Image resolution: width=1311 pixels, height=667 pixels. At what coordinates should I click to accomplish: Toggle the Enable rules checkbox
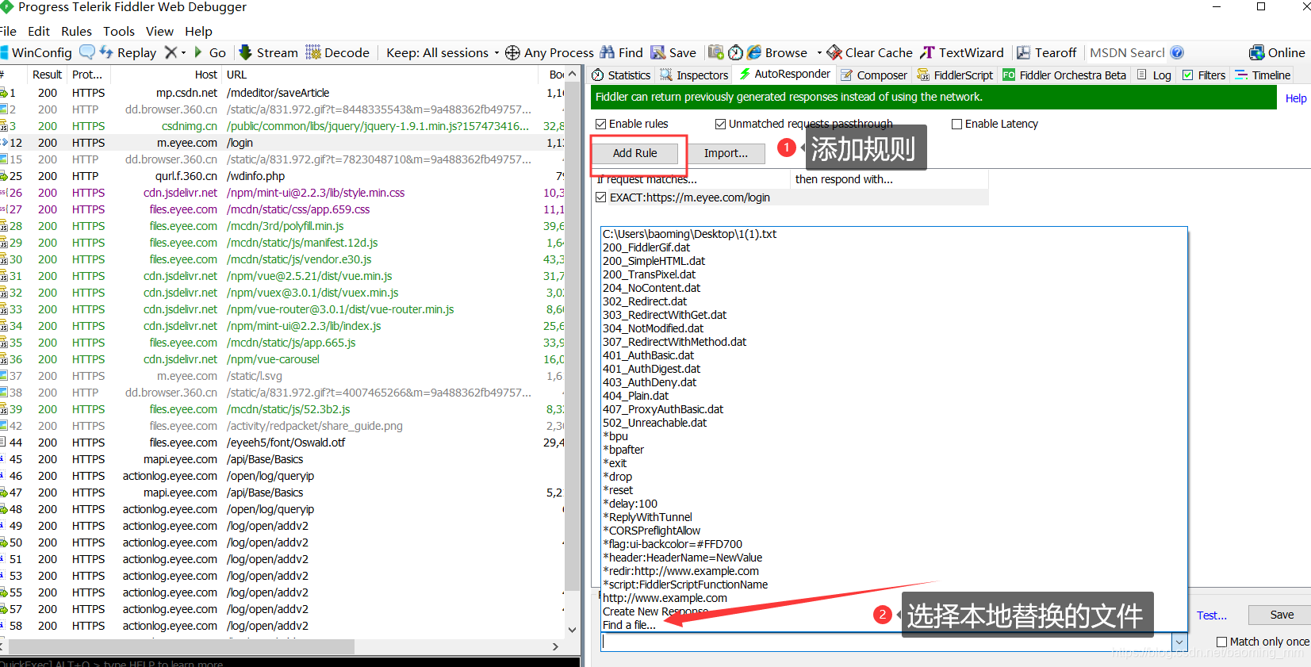coord(601,124)
